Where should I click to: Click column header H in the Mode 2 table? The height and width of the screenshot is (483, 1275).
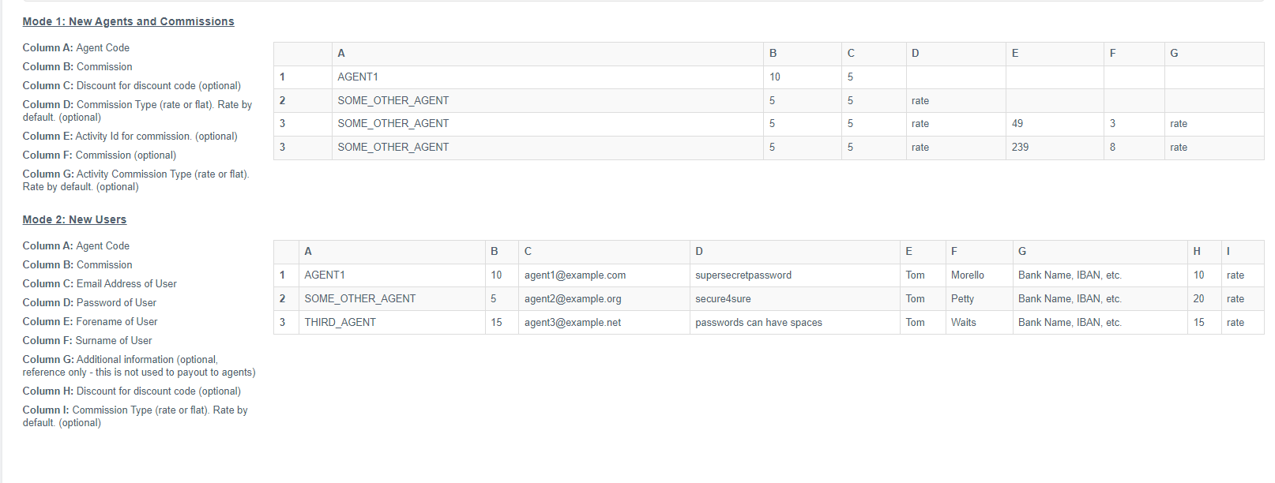pos(1205,252)
